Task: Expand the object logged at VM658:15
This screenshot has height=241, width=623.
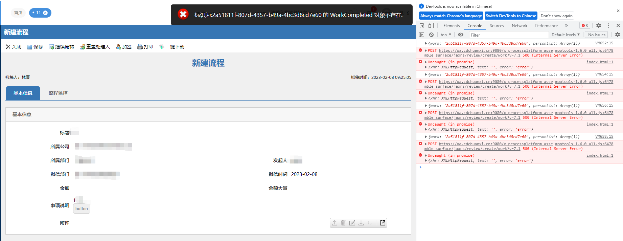Action: [x=426, y=137]
